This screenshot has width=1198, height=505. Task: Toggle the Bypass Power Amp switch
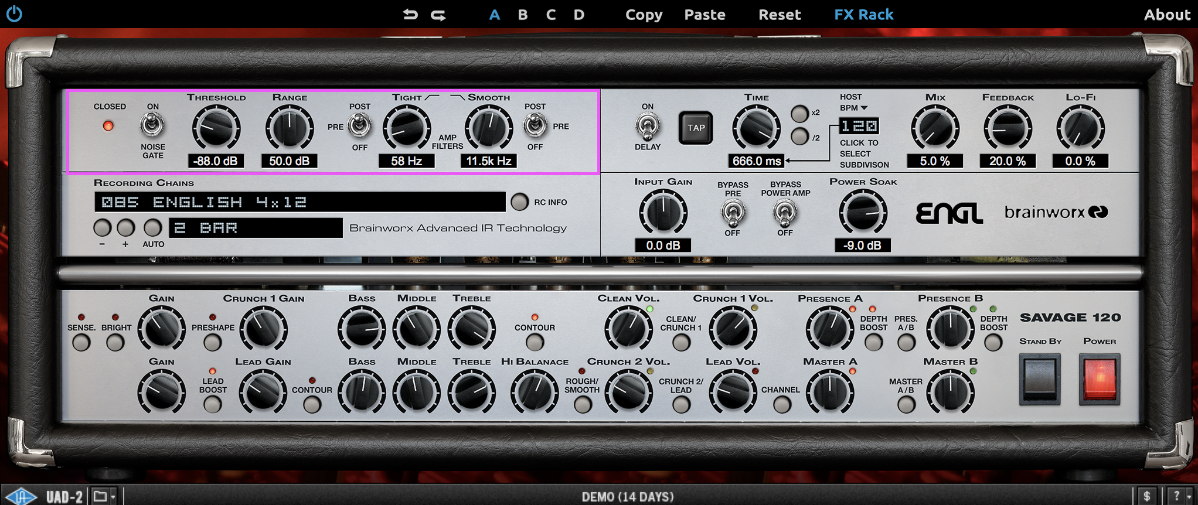[x=785, y=212]
